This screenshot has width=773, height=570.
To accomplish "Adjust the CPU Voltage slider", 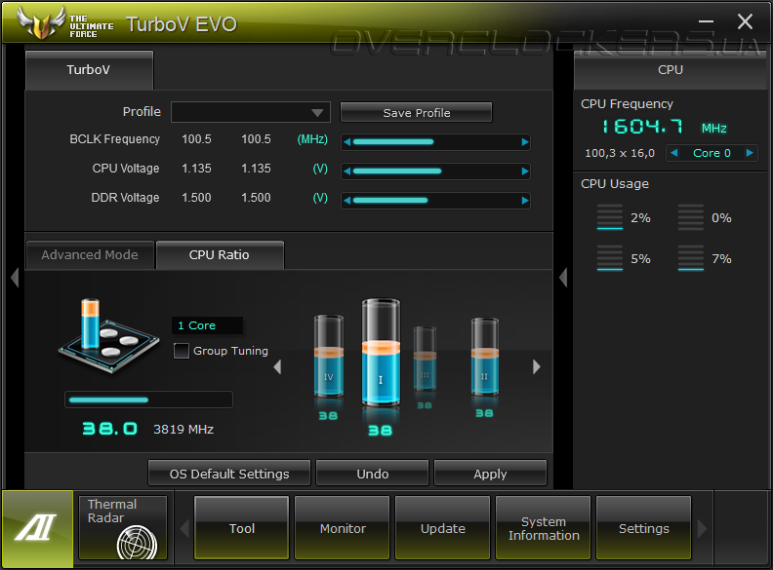I will [436, 171].
